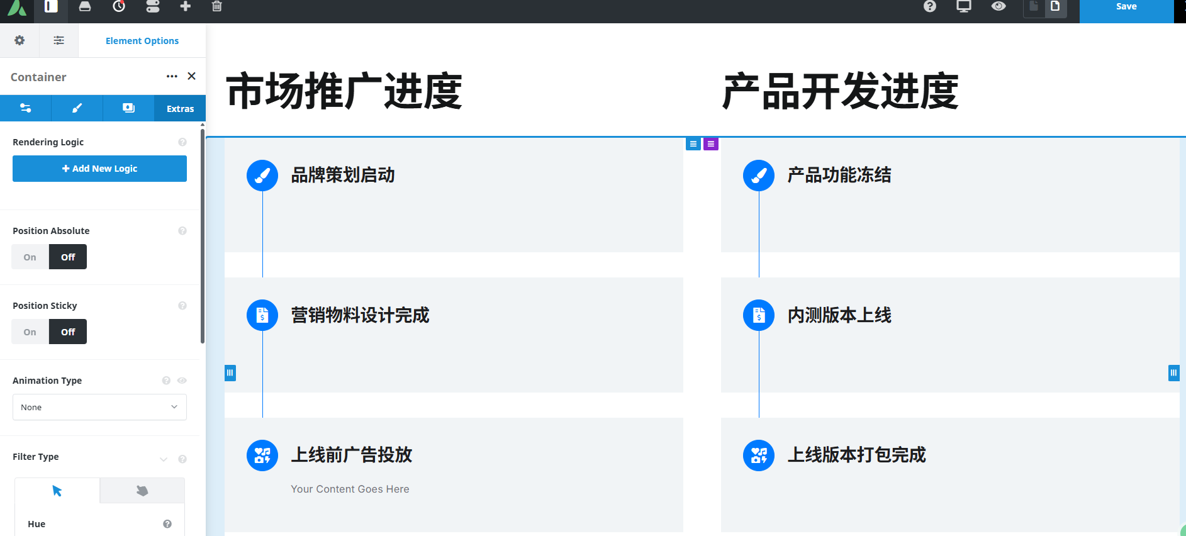1186x536 pixels.
Task: Toggle the preview eye icon in toolbar
Action: (999, 7)
